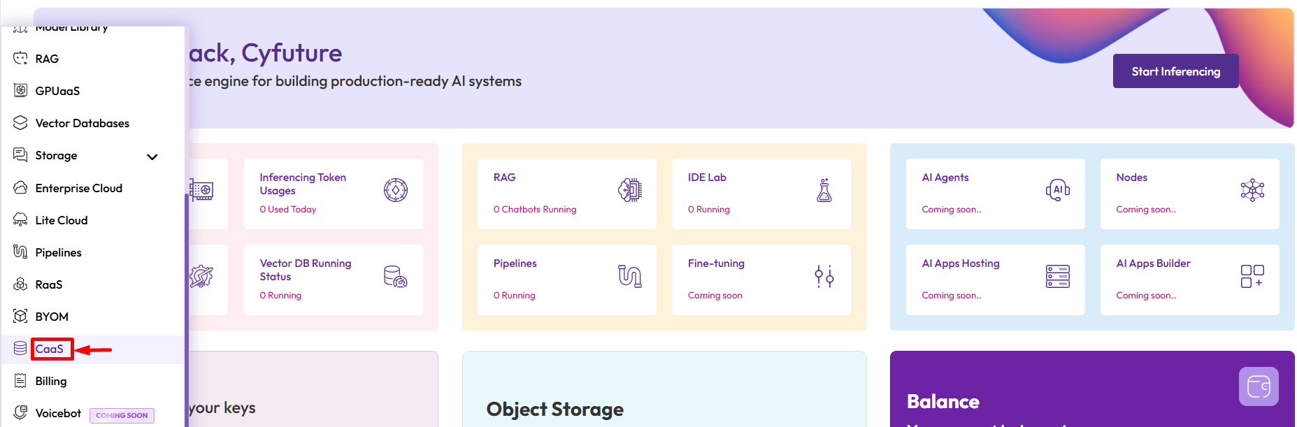This screenshot has height=427, width=1297.
Task: Click the Fine-tuning sliders icon
Action: click(x=824, y=276)
